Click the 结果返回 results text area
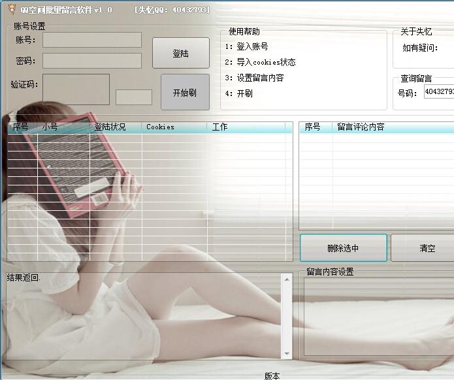 144,316
